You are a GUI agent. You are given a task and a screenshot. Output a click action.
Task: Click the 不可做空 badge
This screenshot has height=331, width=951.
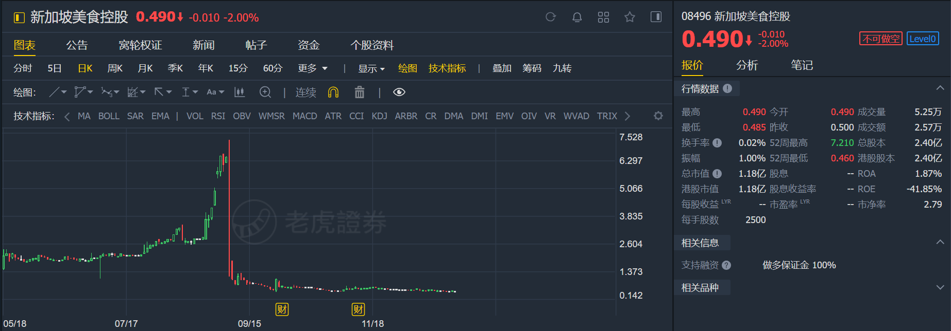[881, 39]
